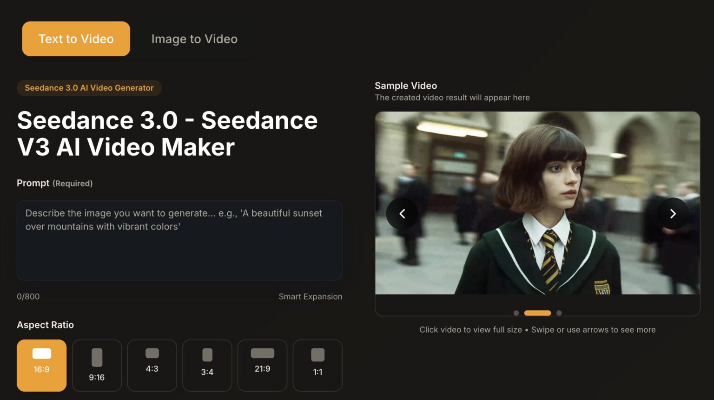Click the Aspect Ratio label

point(45,325)
